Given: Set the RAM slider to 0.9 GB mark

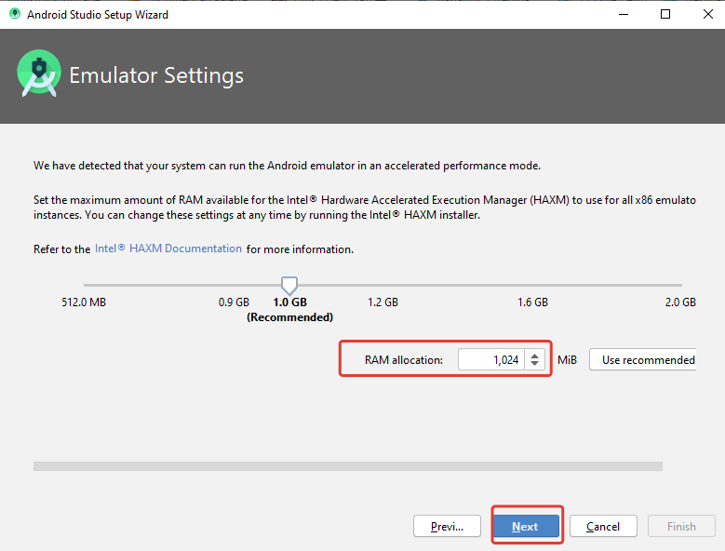Looking at the screenshot, I should coord(234,285).
